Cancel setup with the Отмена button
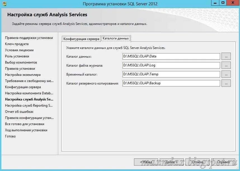240x171 pixels. click(x=197, y=162)
